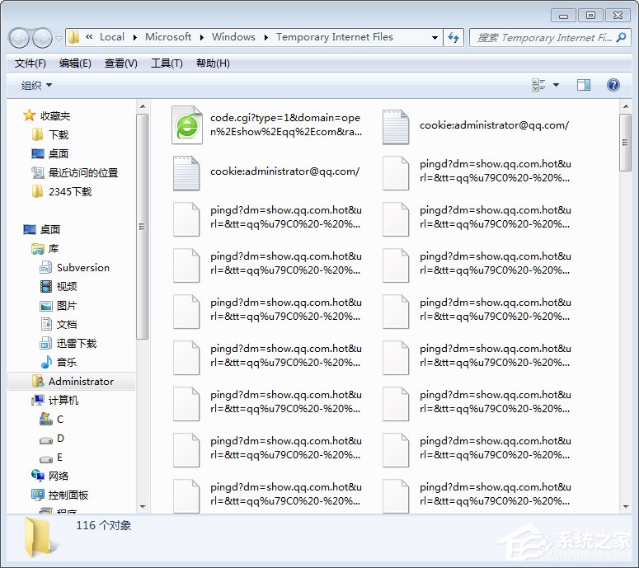Image resolution: width=639 pixels, height=568 pixels.
Task: Open the view options dropdown arrow
Action: tap(556, 85)
